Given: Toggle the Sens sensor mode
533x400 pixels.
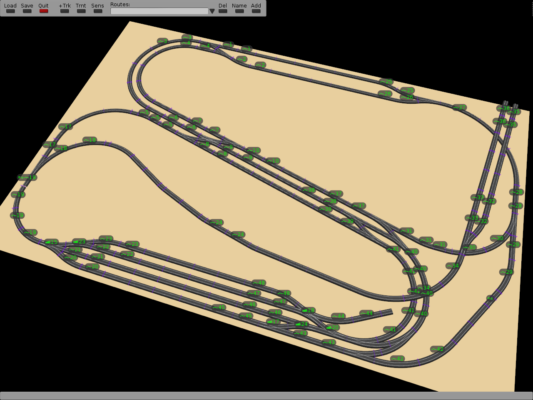Looking at the screenshot, I should click(x=98, y=11).
